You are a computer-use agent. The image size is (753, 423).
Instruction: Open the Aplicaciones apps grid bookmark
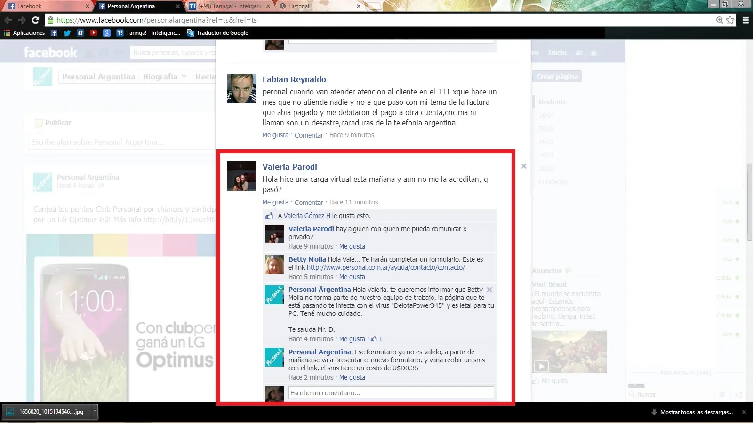(24, 33)
